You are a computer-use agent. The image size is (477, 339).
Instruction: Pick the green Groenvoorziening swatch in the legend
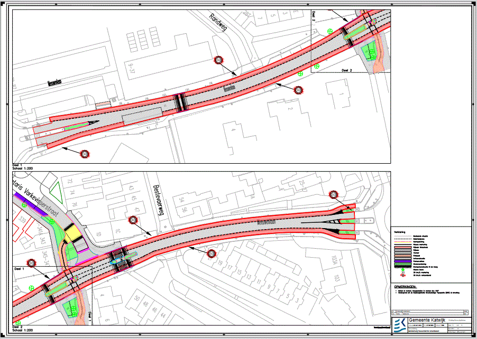point(403,265)
